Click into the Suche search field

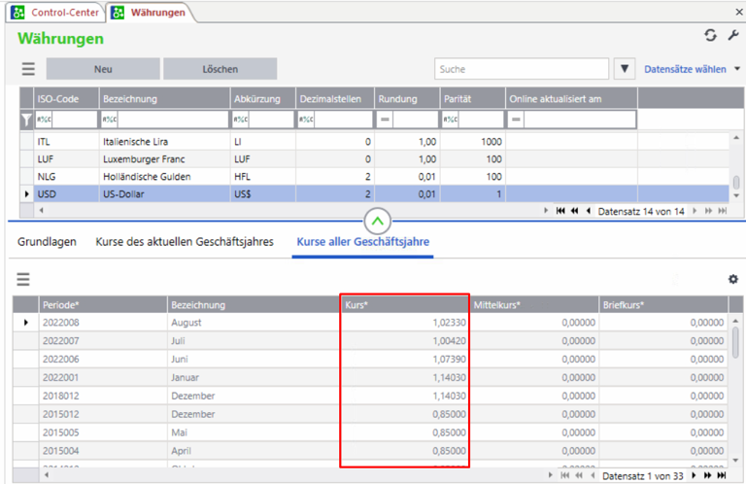[522, 69]
